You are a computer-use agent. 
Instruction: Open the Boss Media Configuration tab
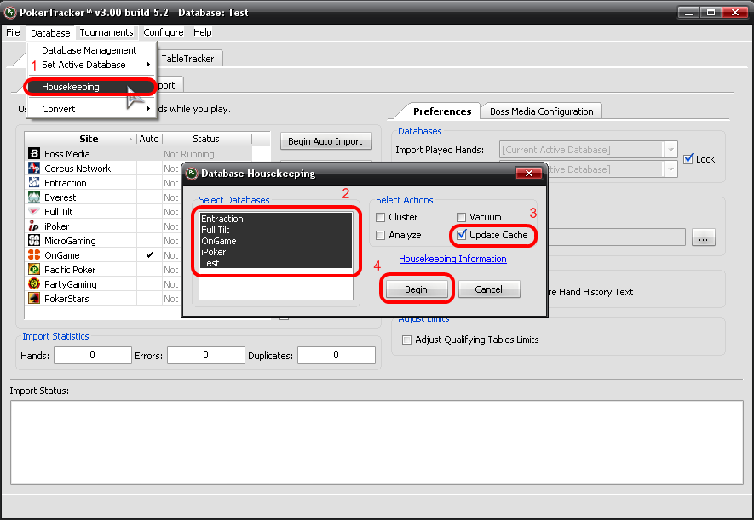[542, 111]
